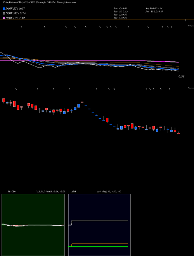Click the ADX (14 day) values text
This screenshot has width=194, height=256.
109,192
